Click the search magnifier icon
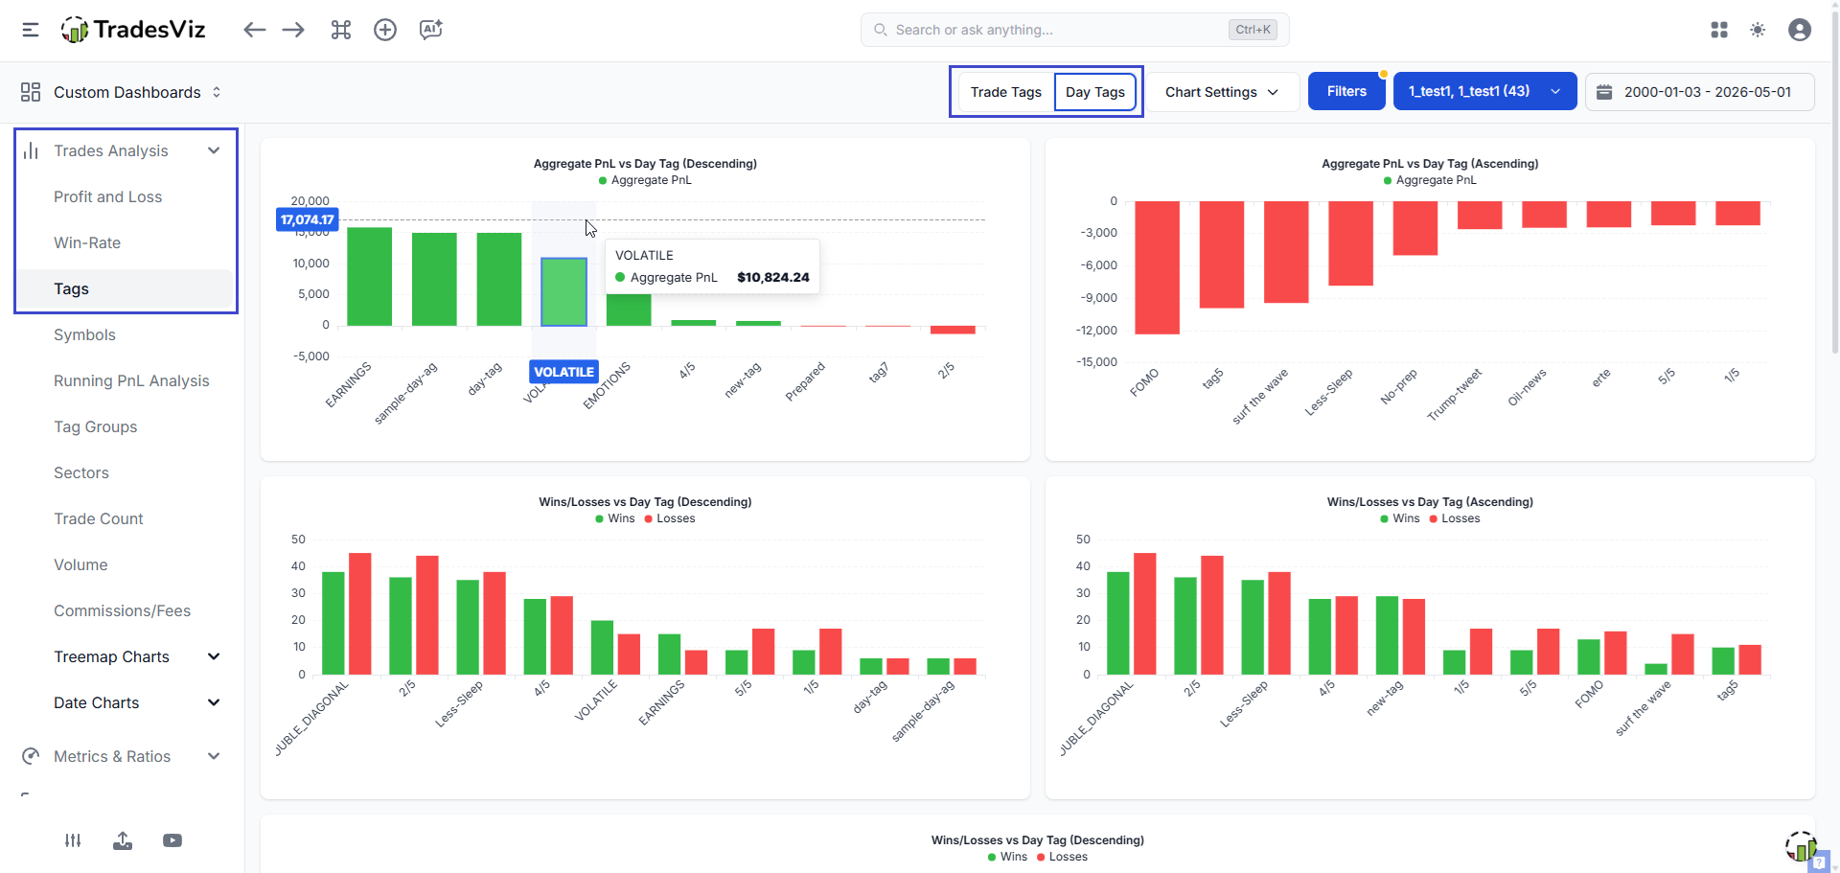The image size is (1840, 873). coord(880,30)
